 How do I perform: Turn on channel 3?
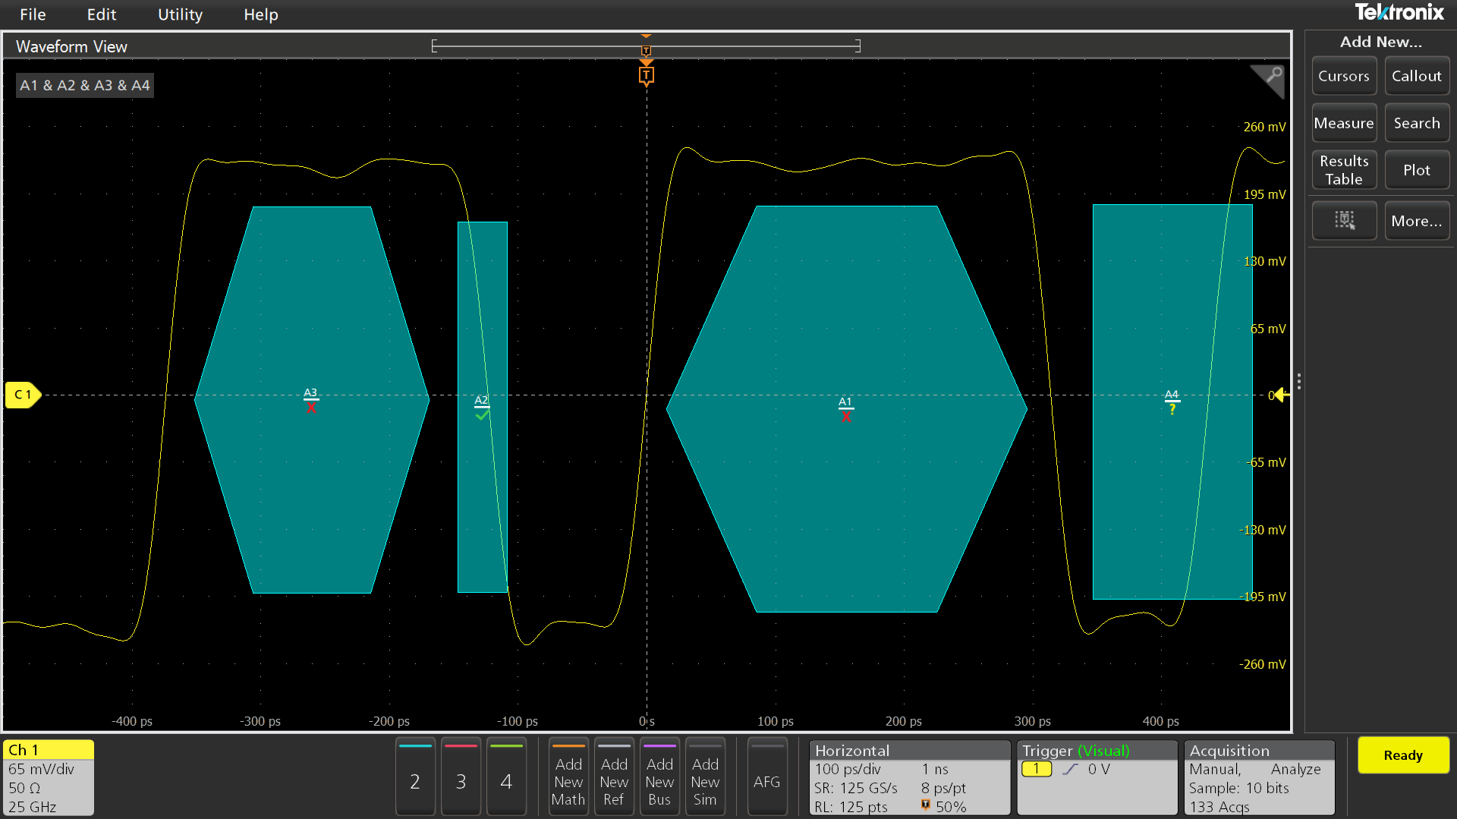point(461,776)
